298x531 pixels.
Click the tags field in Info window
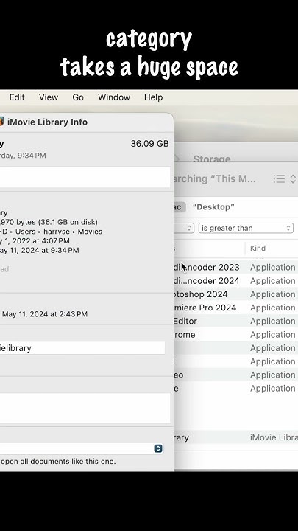point(85,177)
